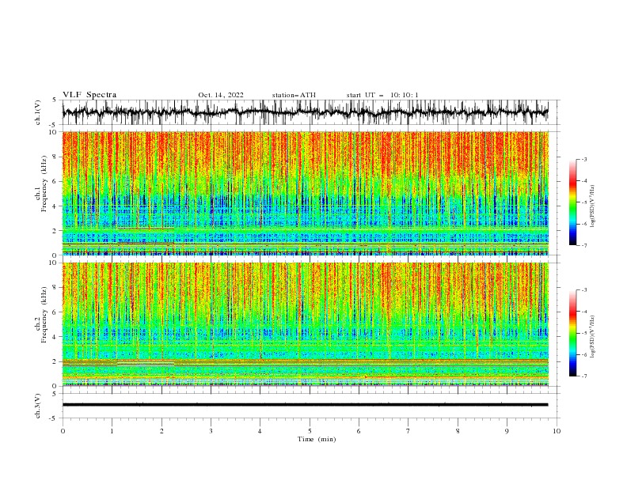This screenshot has width=627, height=484.
Task: Select the "ch.1 Frequency (kHz)" axis label
Action: (41, 185)
